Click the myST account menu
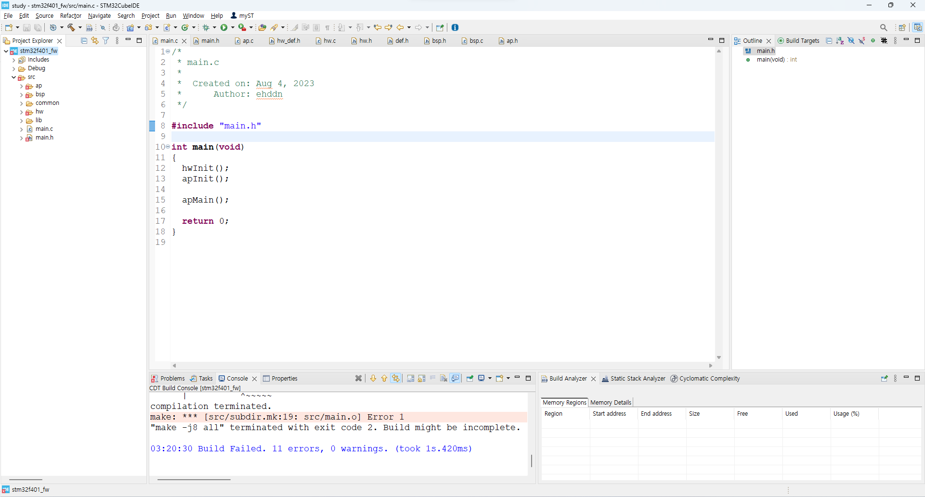Viewport: 925px width, 497px height. [x=242, y=16]
